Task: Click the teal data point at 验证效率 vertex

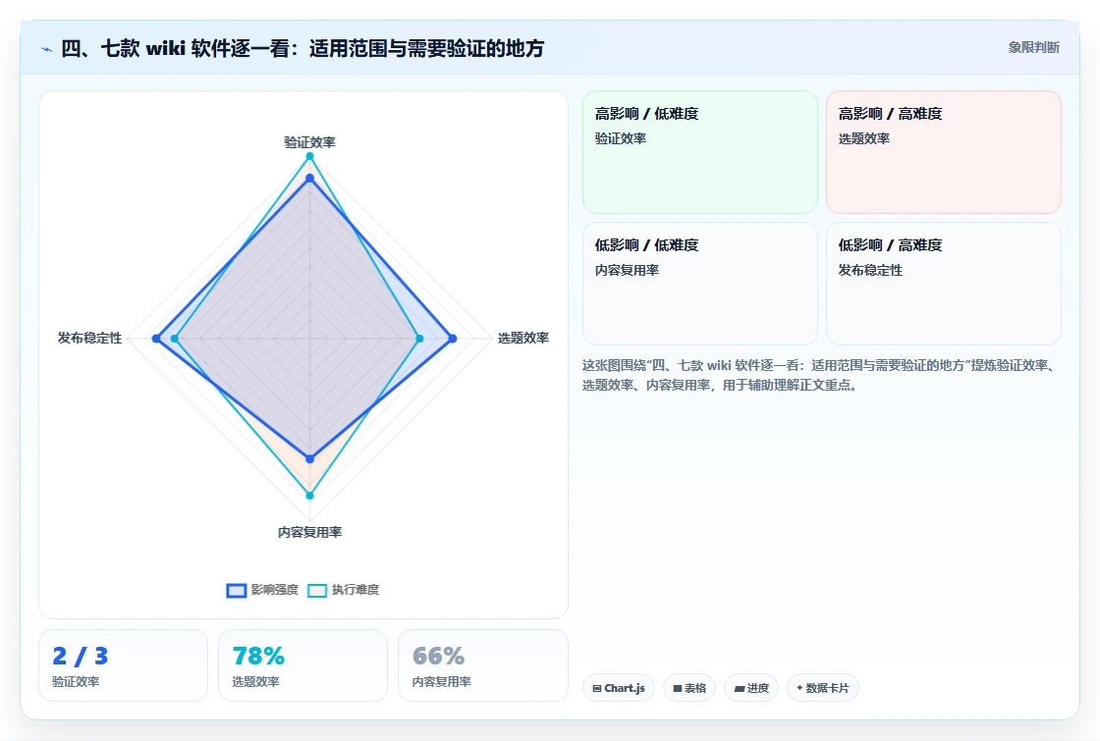Action: [x=309, y=156]
